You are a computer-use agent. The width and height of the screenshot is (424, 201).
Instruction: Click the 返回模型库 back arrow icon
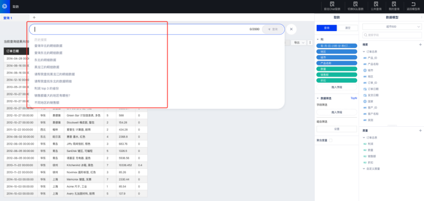(x=413, y=4)
